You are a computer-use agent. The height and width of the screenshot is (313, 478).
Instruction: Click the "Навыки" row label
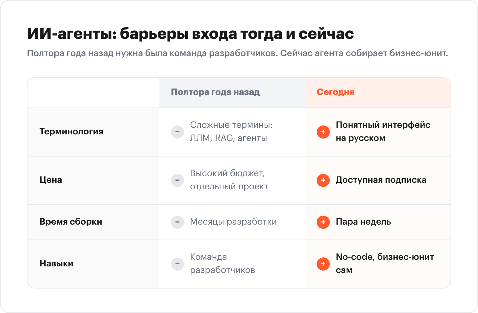[x=56, y=264]
